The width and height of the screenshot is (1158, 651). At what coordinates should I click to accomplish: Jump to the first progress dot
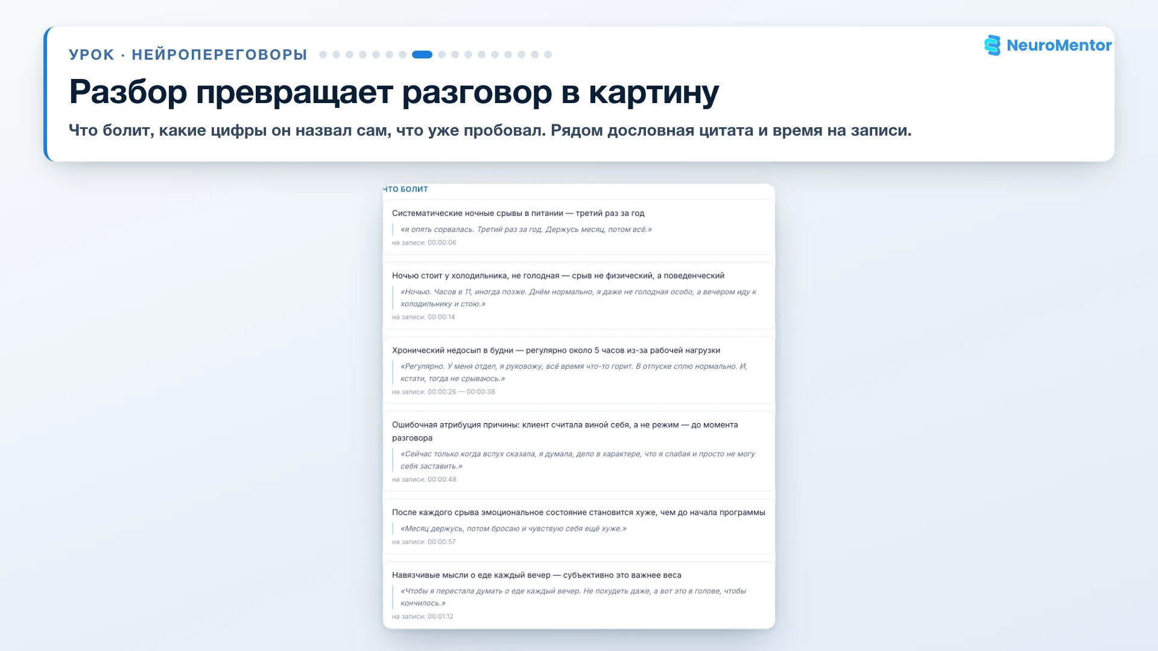(323, 54)
